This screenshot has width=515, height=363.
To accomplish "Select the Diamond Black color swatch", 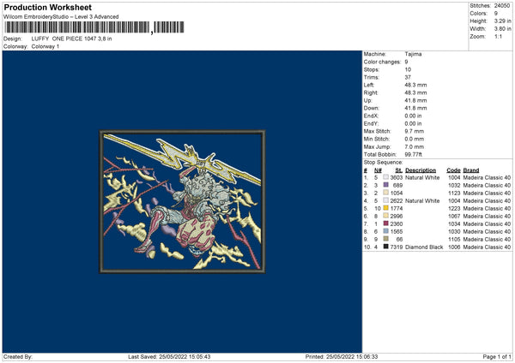I will coord(385,247).
